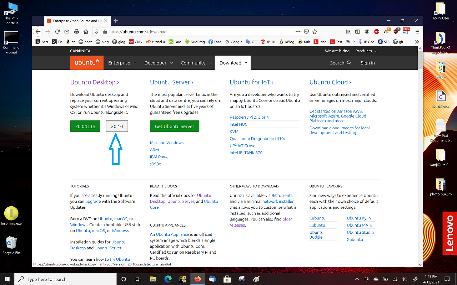Open the Face (Facebook) bookmark

tap(215, 42)
